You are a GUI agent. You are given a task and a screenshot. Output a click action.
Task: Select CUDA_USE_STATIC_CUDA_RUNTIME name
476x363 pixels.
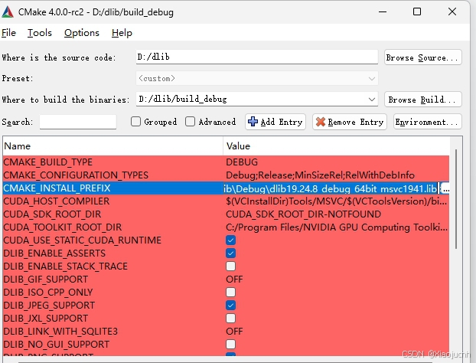(83, 240)
